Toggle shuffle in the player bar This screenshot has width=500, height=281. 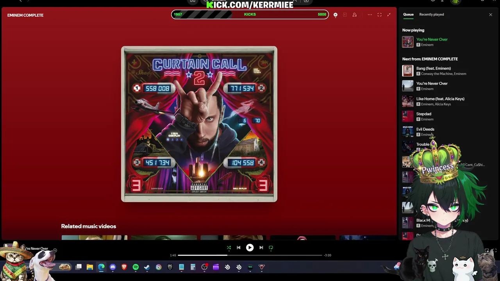(229, 247)
